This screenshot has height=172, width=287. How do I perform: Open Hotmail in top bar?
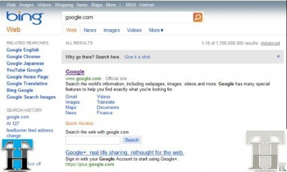tap(147, 5)
